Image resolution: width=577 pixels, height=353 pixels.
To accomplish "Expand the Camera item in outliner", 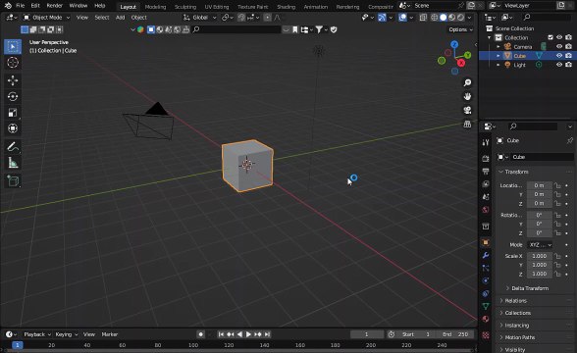I will (x=498, y=47).
